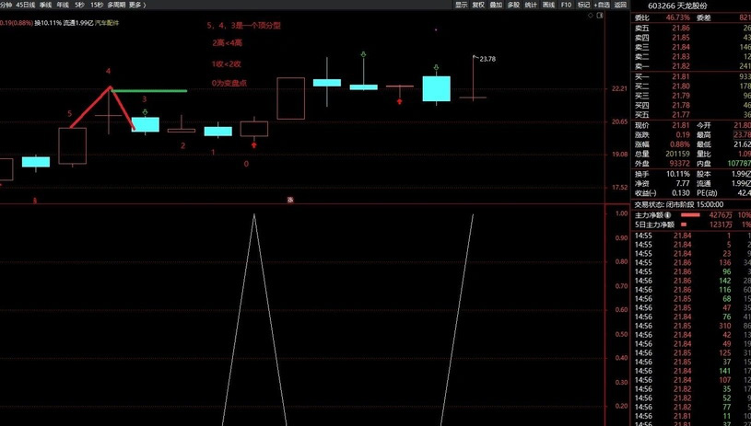Viewport: 751px width, 426px height.
Task: Switch to the 年线 yearly chart tab
Action: [x=63, y=5]
